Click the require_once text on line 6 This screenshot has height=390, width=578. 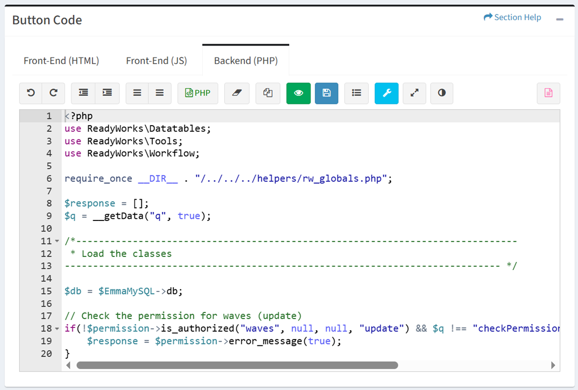pyautogui.click(x=98, y=179)
